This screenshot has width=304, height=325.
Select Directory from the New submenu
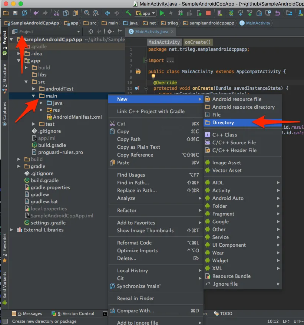(223, 122)
